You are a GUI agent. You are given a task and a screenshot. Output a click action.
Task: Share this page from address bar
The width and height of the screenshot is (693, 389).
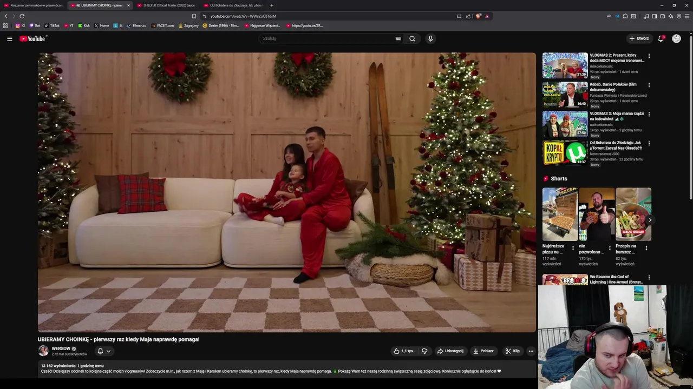click(468, 16)
